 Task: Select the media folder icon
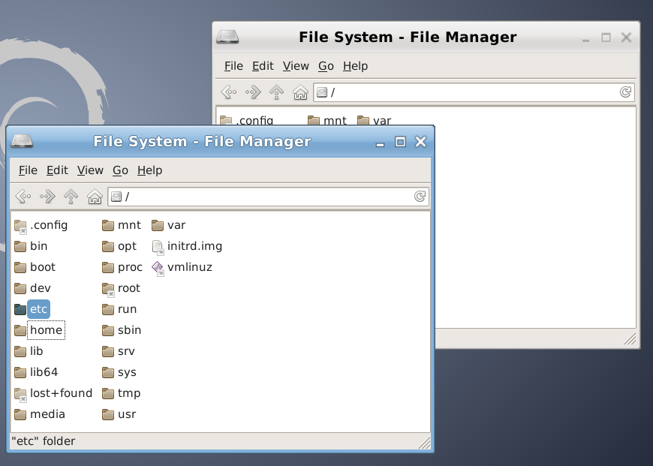click(20, 414)
